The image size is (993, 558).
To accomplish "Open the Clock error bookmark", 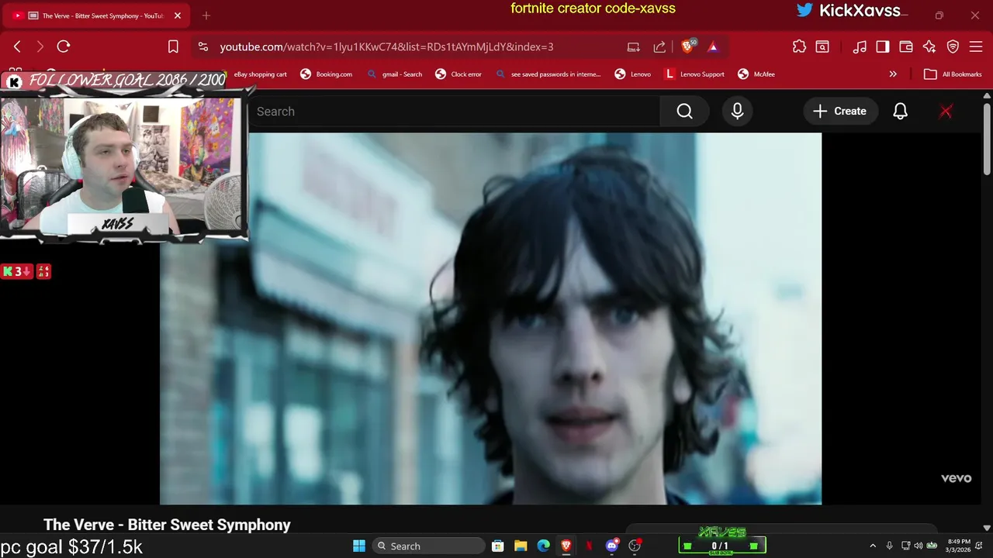I will pos(458,74).
